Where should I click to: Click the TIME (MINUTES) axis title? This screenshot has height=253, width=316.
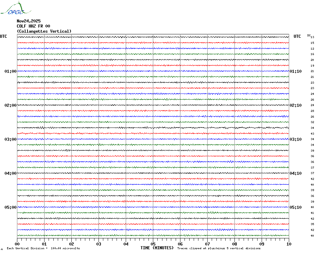tap(157, 248)
